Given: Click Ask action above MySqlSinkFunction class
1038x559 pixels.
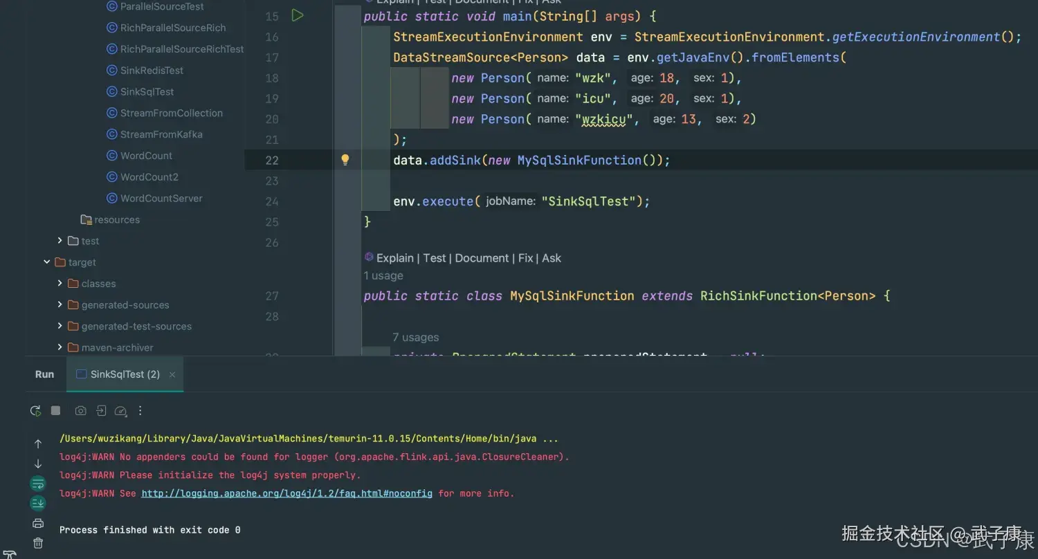Looking at the screenshot, I should [x=552, y=258].
